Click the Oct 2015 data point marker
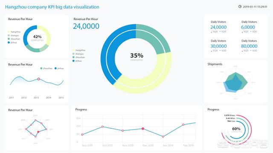The height and width of the screenshot is (153, 273). click(102, 127)
